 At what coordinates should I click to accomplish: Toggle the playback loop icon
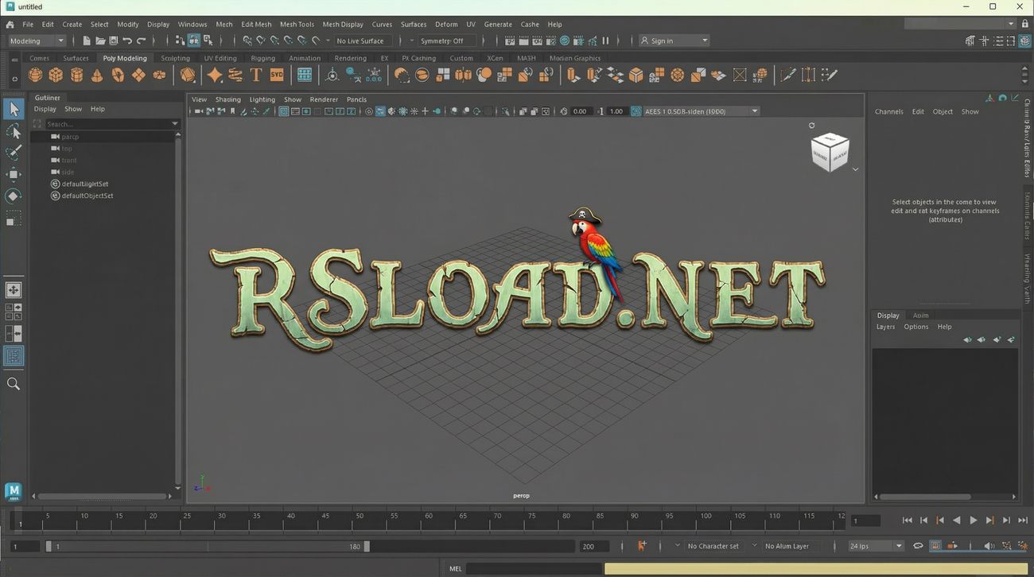click(918, 546)
